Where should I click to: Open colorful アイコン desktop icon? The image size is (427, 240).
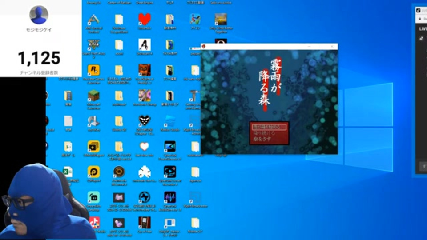point(195,19)
